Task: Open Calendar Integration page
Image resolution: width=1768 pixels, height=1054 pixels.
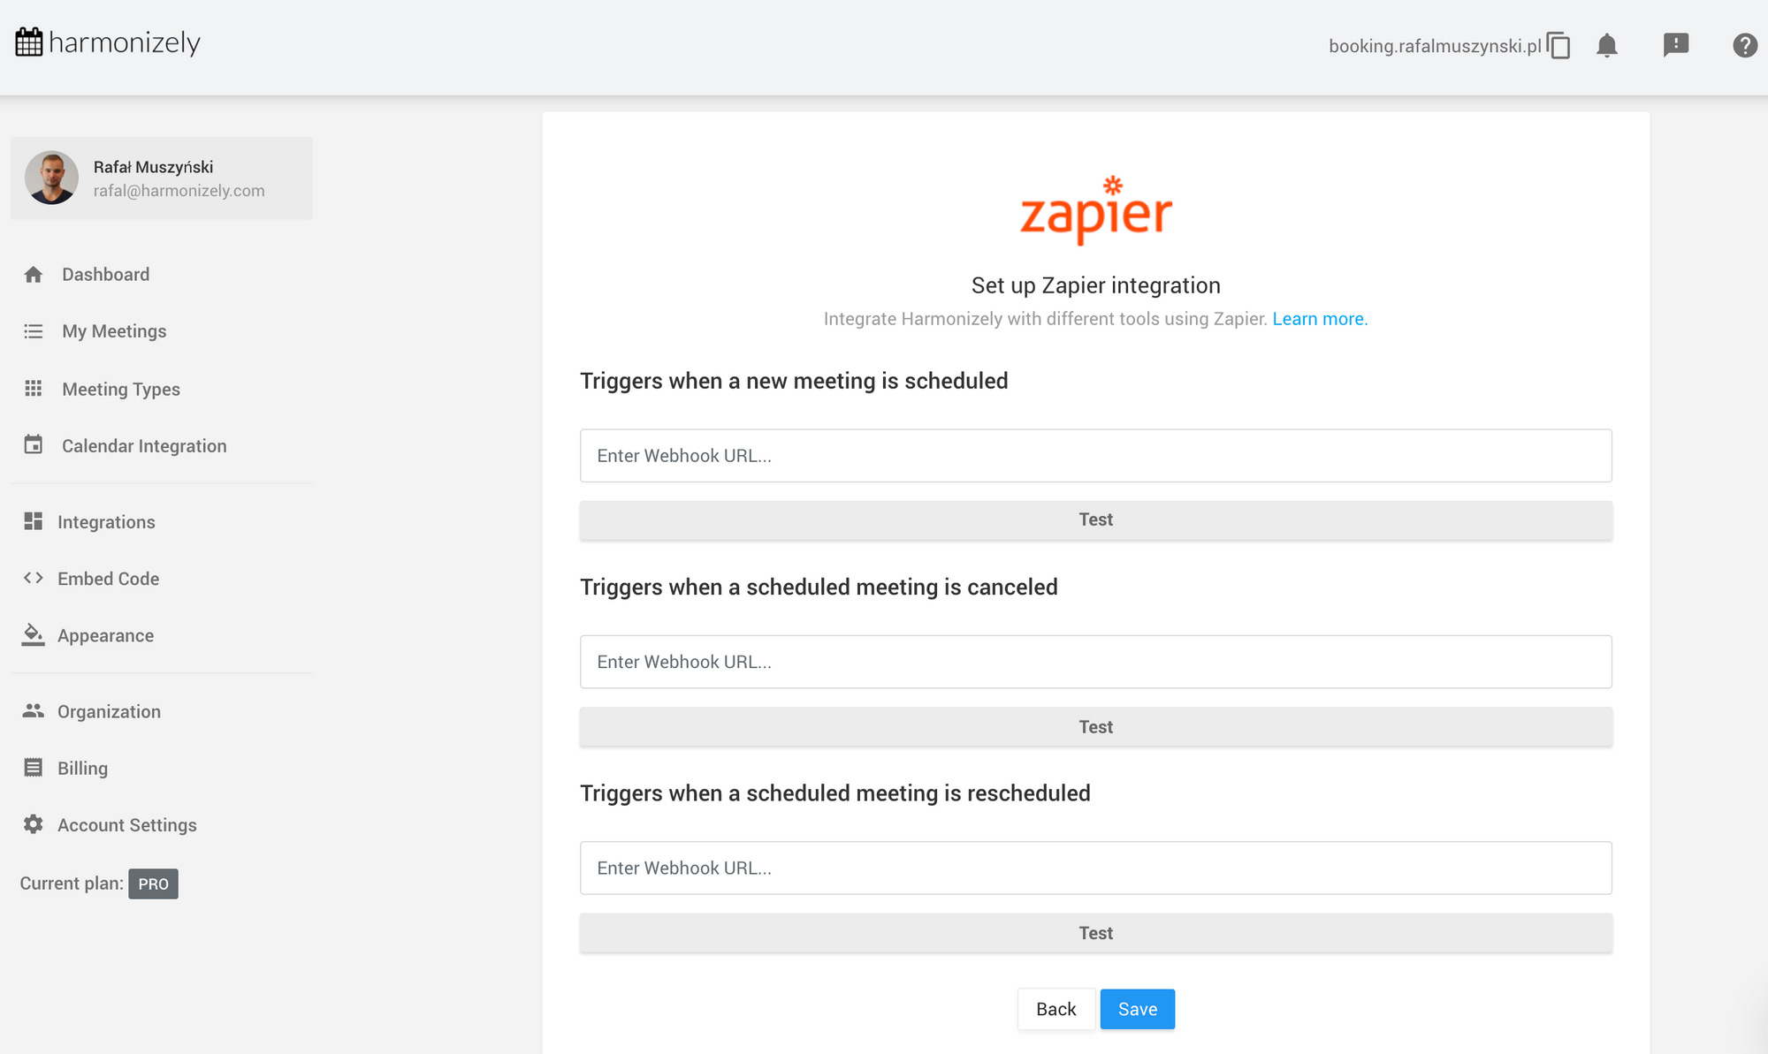Action: pyautogui.click(x=144, y=446)
